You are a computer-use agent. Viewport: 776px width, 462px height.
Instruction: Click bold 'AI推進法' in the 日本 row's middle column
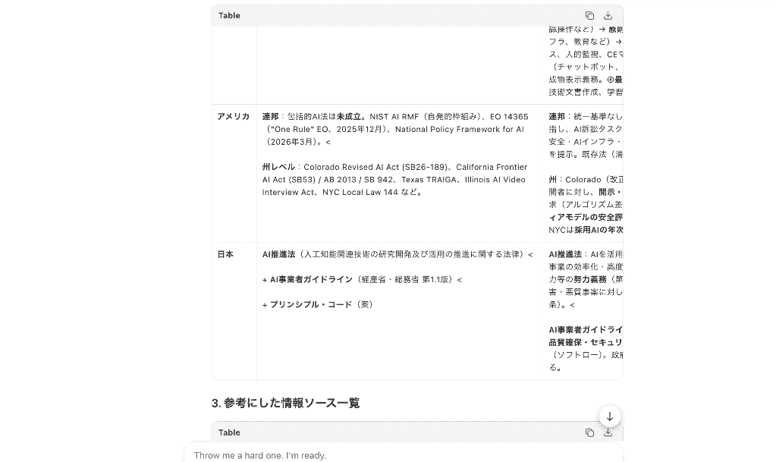(278, 254)
